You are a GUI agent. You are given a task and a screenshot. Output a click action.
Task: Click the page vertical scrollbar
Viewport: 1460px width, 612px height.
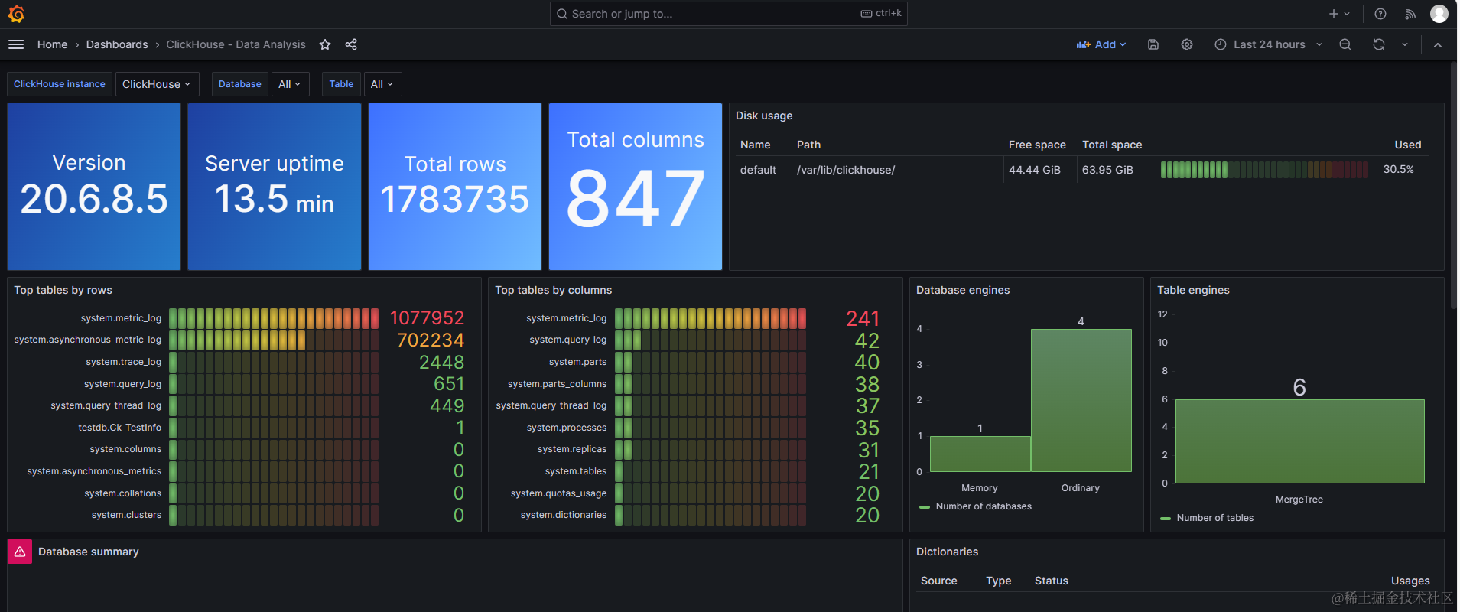pyautogui.click(x=1454, y=184)
